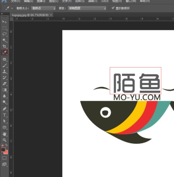Toggle the show sampling ring checkbox
The height and width of the screenshot is (177, 174).
tap(113, 8)
